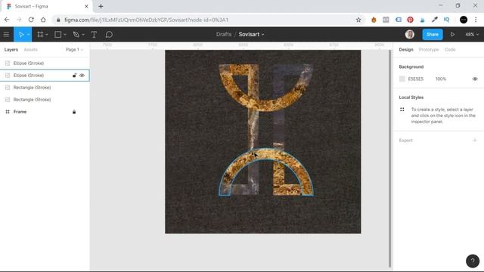Image resolution: width=484 pixels, height=272 pixels.
Task: Switch to the Code tab
Action: [x=450, y=50]
